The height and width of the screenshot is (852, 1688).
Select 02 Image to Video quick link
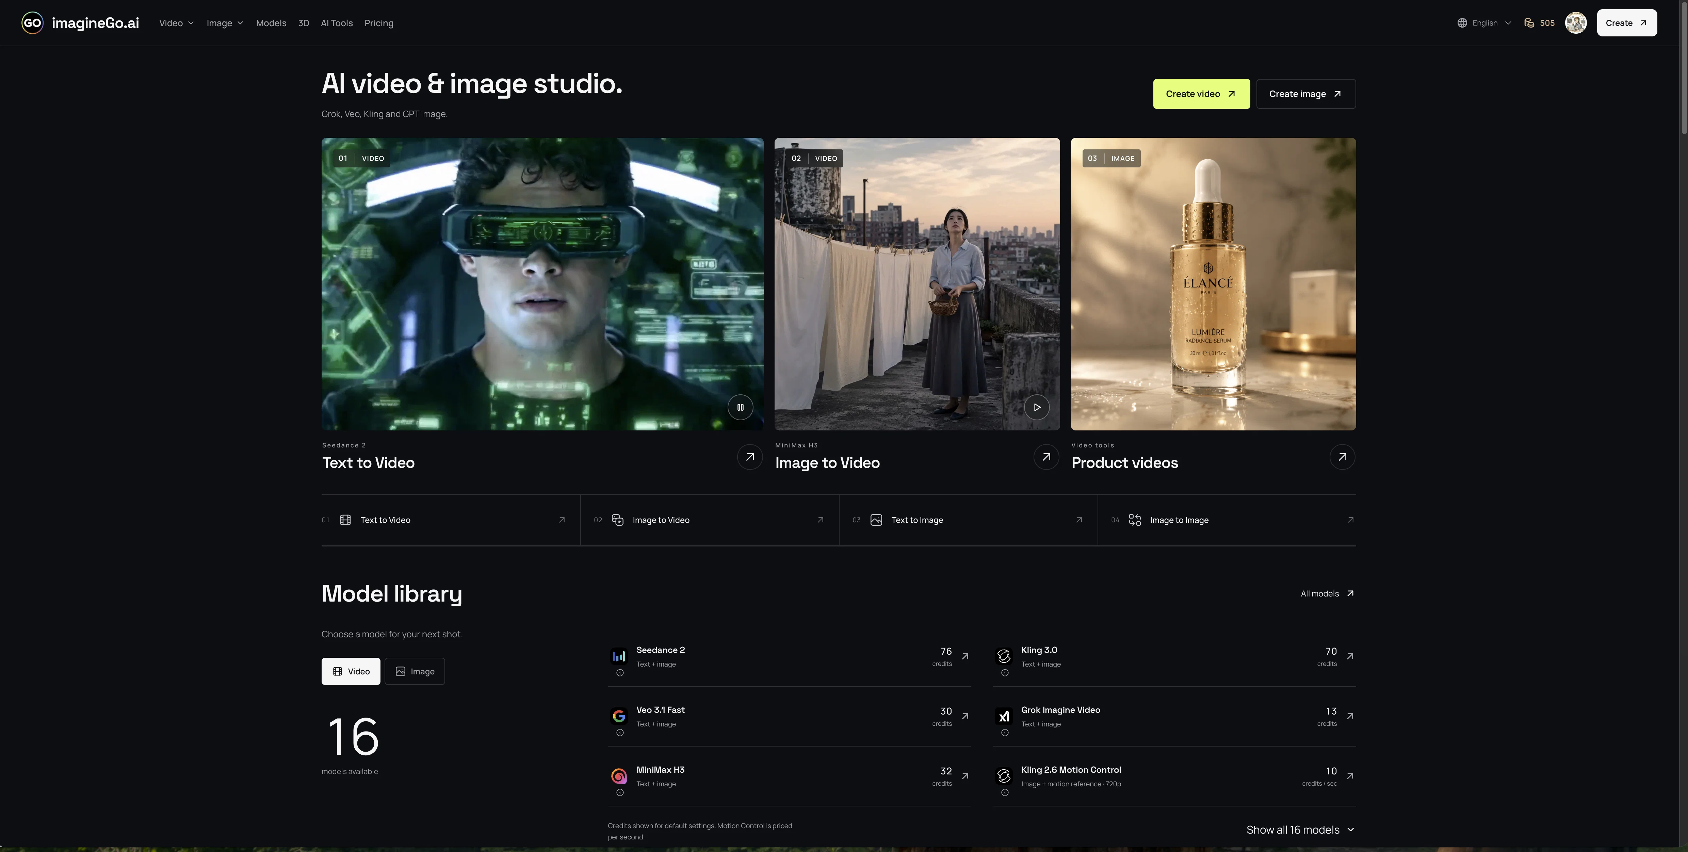click(710, 520)
